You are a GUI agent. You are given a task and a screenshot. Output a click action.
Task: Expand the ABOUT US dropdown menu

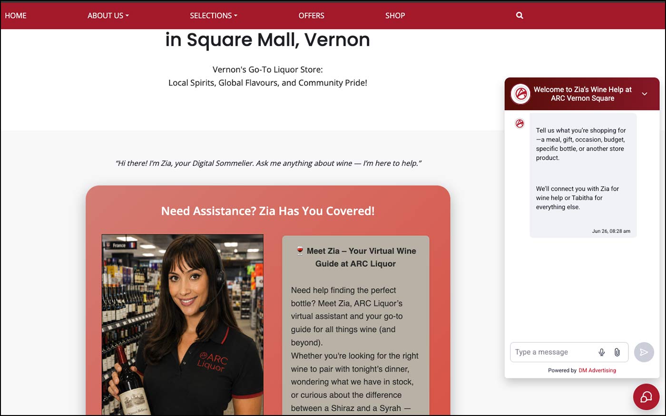108,15
